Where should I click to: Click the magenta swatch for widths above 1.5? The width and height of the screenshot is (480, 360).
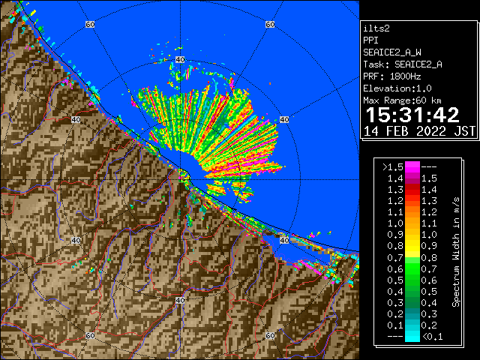pyautogui.click(x=412, y=166)
